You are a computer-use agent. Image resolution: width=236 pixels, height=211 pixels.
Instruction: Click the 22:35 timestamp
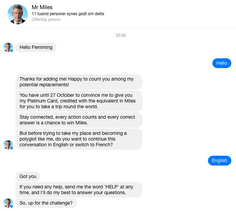click(121, 35)
